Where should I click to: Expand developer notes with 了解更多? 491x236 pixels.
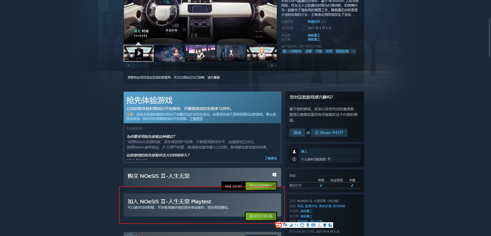pos(271,158)
